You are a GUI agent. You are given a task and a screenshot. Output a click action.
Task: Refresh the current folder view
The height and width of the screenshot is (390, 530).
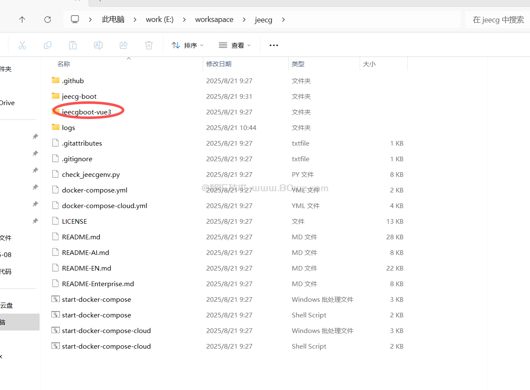tap(48, 19)
